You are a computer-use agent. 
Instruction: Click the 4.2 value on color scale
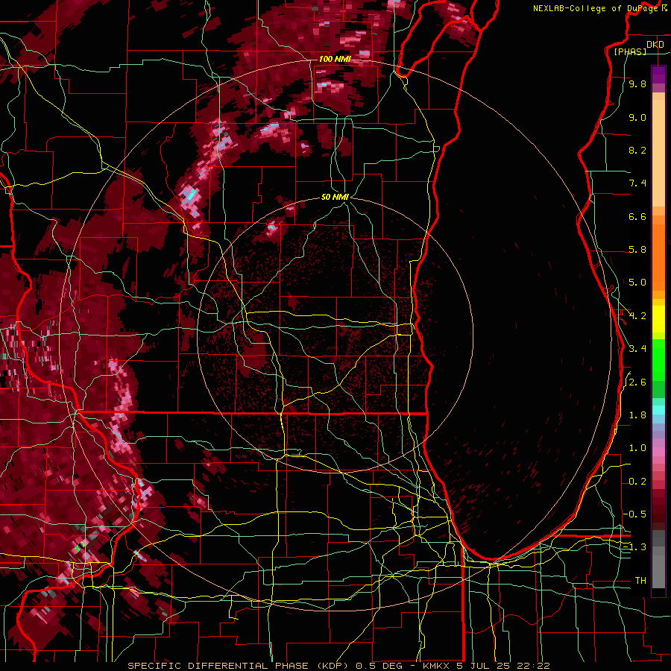click(x=637, y=316)
